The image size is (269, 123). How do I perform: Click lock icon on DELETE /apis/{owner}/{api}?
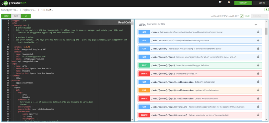(258, 73)
